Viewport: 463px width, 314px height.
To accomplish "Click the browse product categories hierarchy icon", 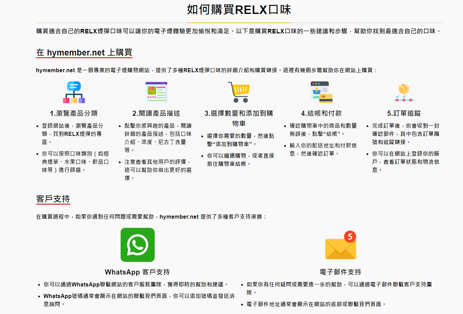I will click(74, 92).
